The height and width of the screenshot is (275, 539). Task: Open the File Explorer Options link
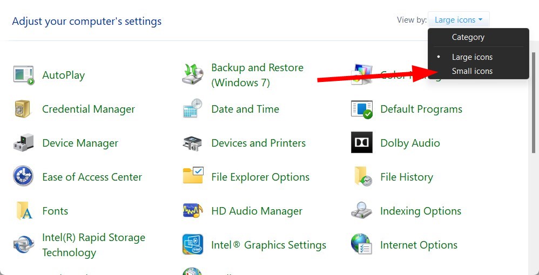click(x=260, y=177)
